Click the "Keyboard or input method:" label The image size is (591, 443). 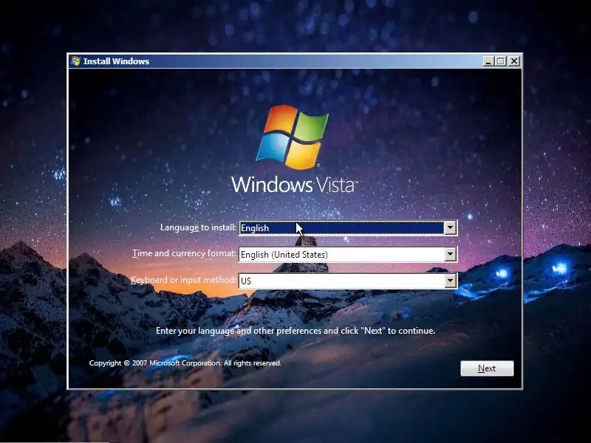(x=183, y=280)
